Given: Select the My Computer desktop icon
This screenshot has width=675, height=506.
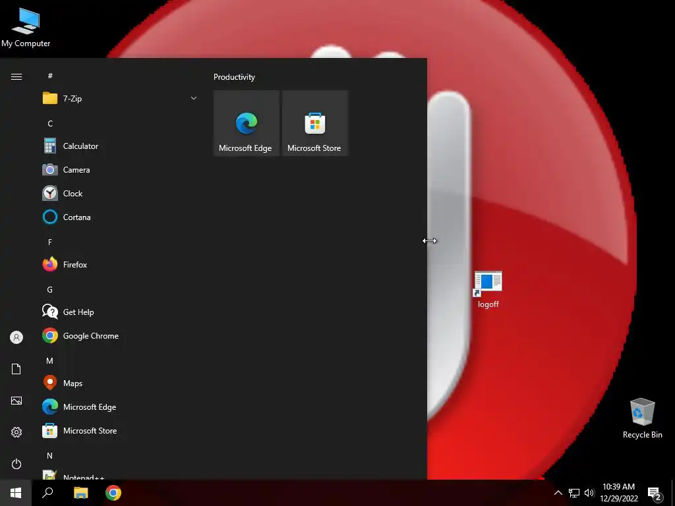Looking at the screenshot, I should (26, 28).
